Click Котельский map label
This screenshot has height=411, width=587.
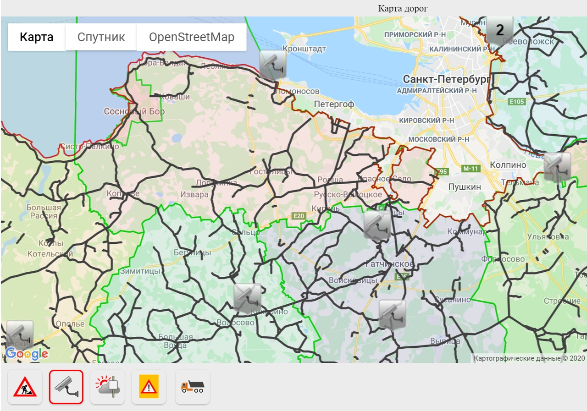(50, 253)
